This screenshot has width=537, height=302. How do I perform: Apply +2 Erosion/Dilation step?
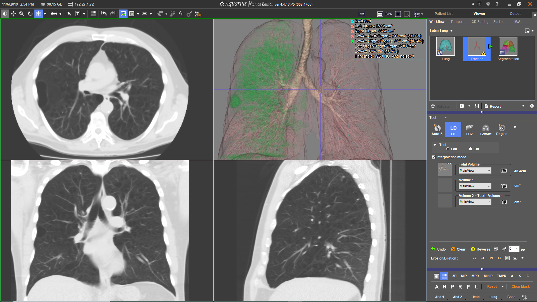point(499,258)
